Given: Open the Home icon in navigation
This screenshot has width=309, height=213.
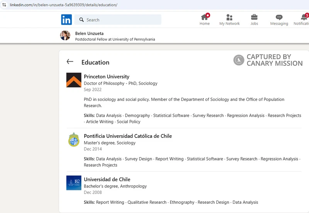Looking at the screenshot, I should (x=205, y=17).
